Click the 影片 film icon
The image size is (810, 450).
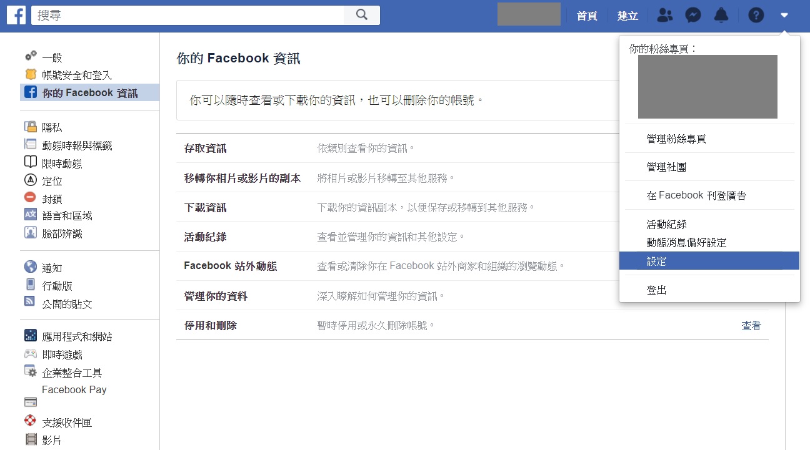pos(31,439)
